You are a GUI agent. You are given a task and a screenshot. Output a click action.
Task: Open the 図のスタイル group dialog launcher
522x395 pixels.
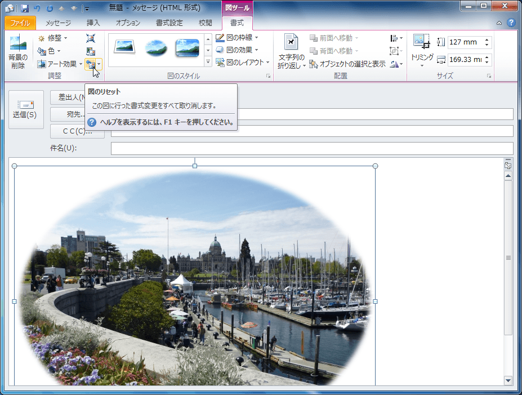coord(268,76)
